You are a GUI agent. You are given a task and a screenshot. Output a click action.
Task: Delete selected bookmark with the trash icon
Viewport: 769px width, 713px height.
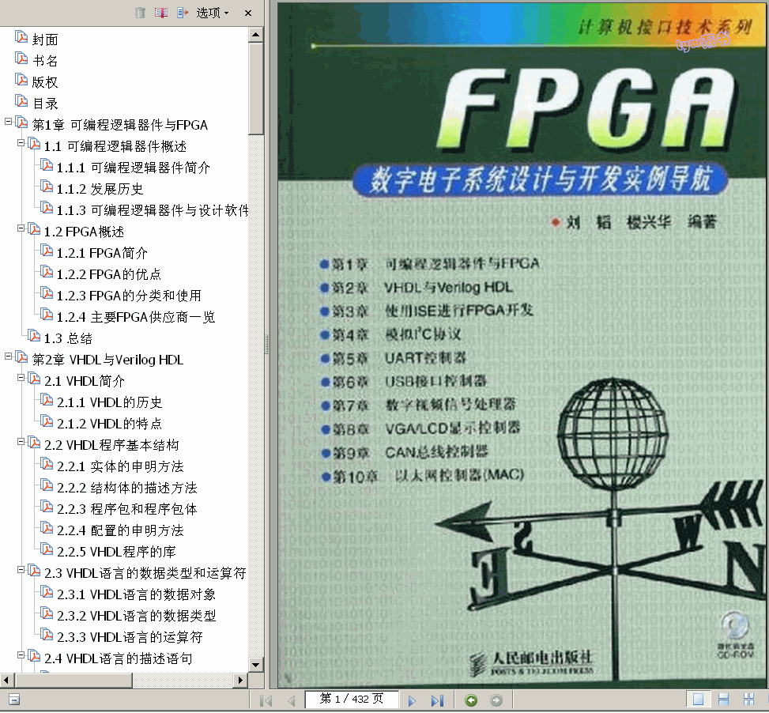(140, 13)
